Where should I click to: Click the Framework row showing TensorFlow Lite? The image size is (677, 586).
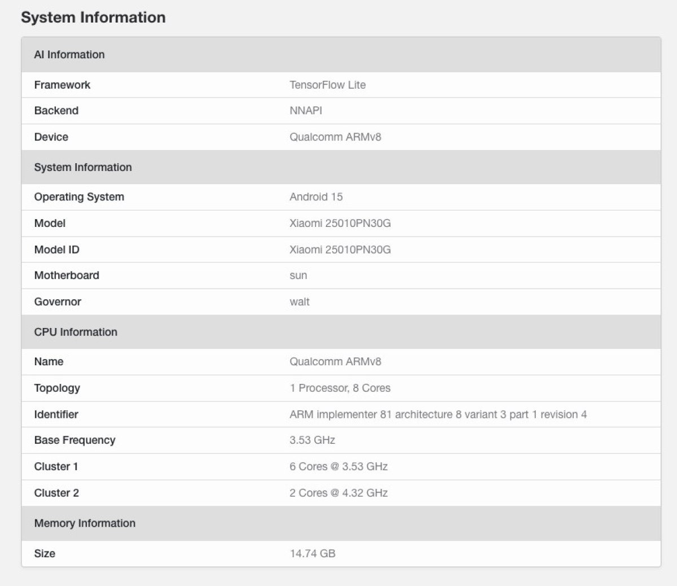tap(327, 85)
